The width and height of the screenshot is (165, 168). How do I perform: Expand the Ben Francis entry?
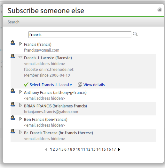click(20, 119)
